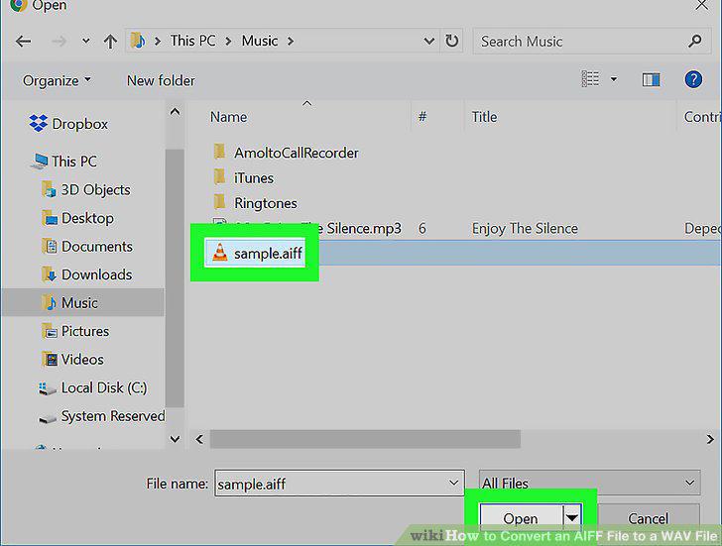
Task: Refresh the Music folder
Action: [x=451, y=42]
